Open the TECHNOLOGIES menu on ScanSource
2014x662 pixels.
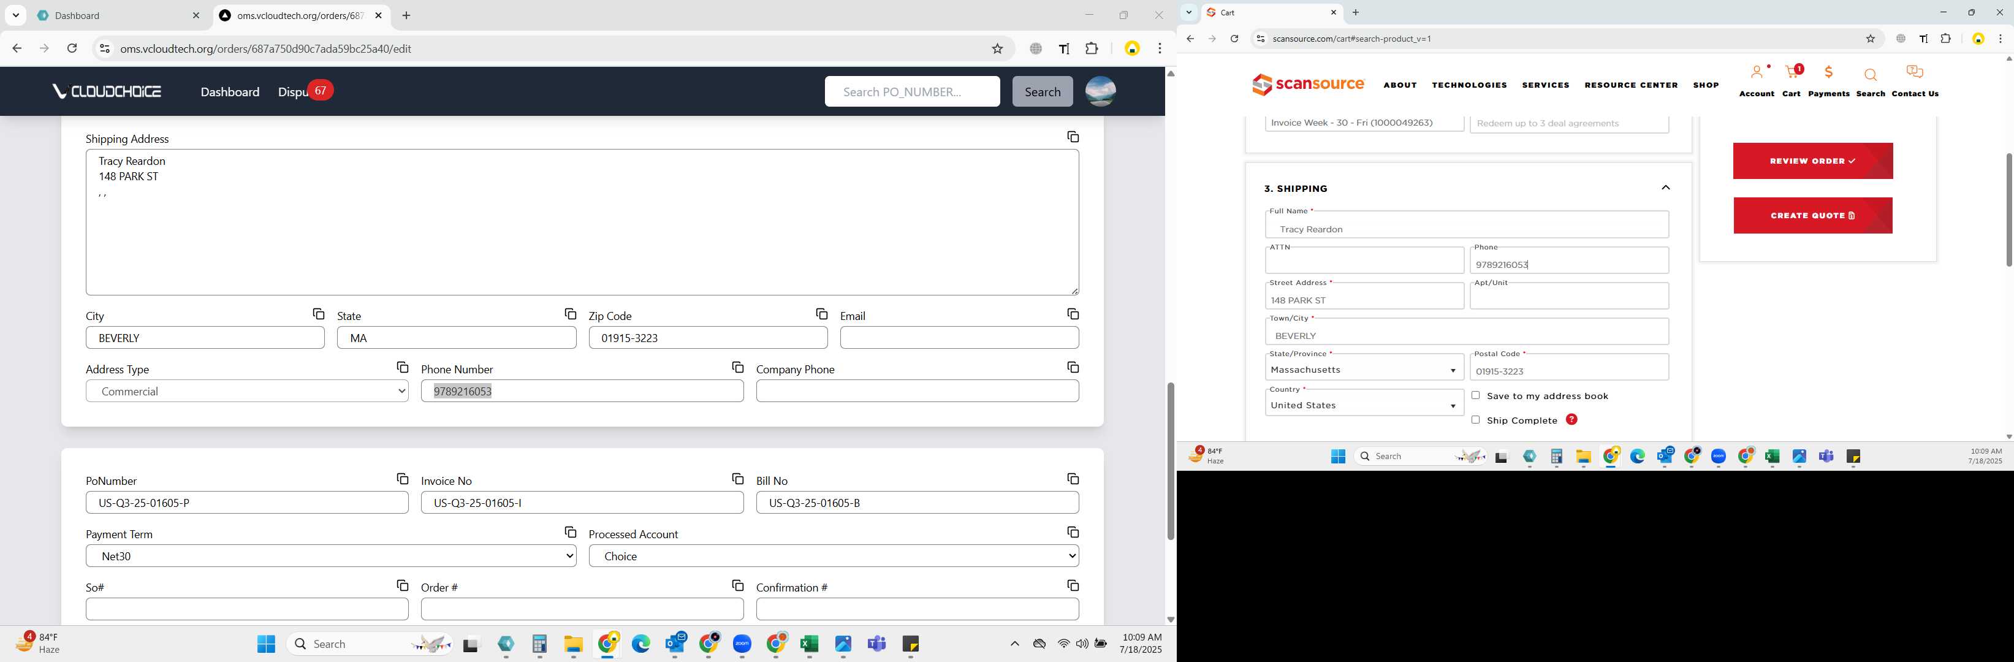pyautogui.click(x=1469, y=85)
